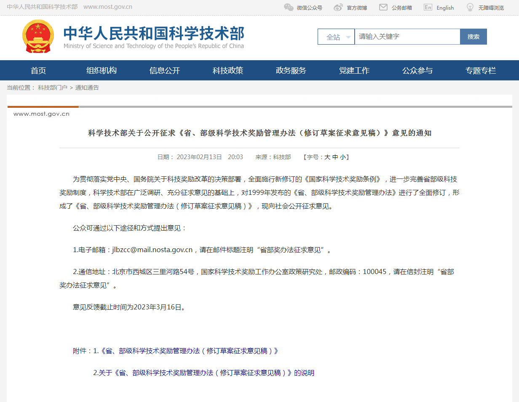The height and width of the screenshot is (402, 519).
Task: Set font size to large 大
Action: (x=327, y=157)
